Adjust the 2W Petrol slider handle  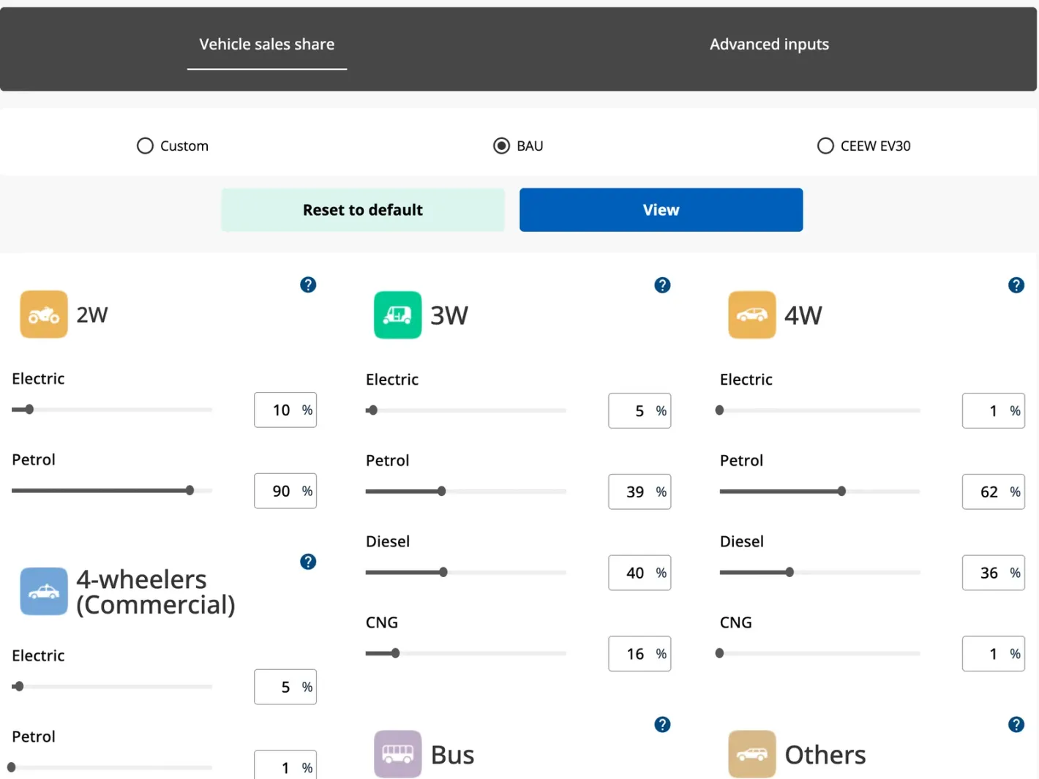(x=190, y=490)
